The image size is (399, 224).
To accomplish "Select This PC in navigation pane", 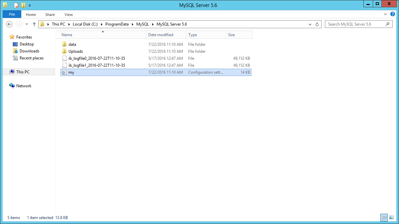I will pyautogui.click(x=29, y=72).
